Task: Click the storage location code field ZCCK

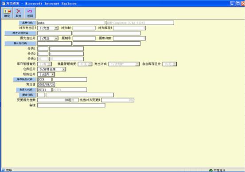Action: [44, 79]
